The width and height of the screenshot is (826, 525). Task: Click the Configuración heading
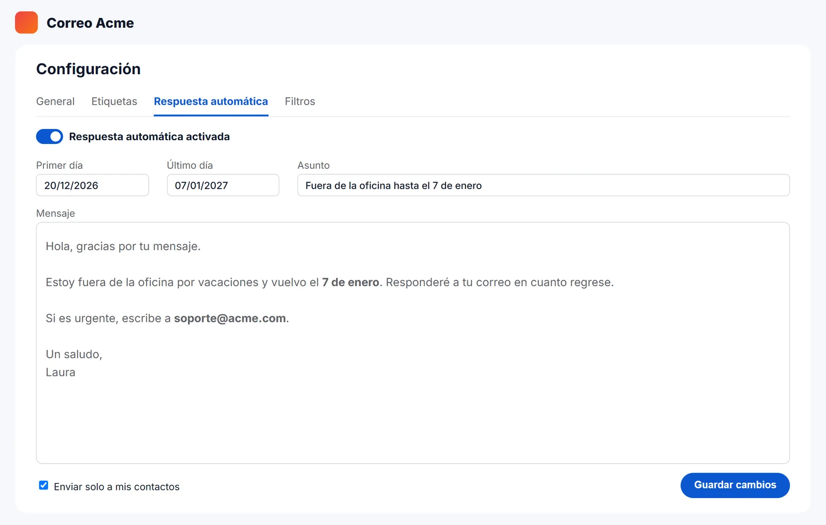click(88, 69)
